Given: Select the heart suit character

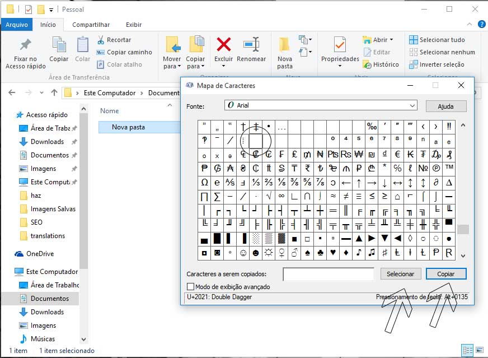Looking at the screenshot, I should (333, 253).
